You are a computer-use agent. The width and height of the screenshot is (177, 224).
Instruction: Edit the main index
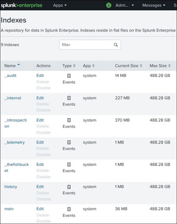click(x=40, y=209)
